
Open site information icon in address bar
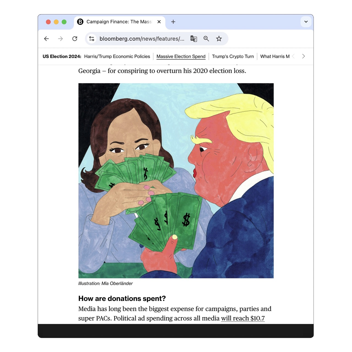click(x=92, y=39)
